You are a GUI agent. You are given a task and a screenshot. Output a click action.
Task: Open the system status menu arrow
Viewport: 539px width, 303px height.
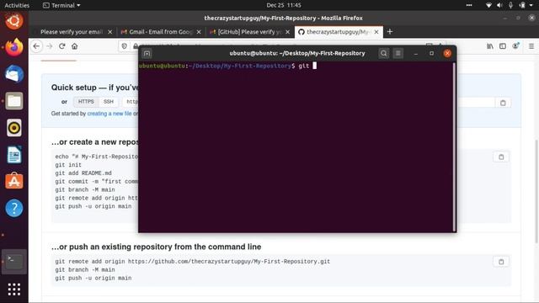pos(531,5)
